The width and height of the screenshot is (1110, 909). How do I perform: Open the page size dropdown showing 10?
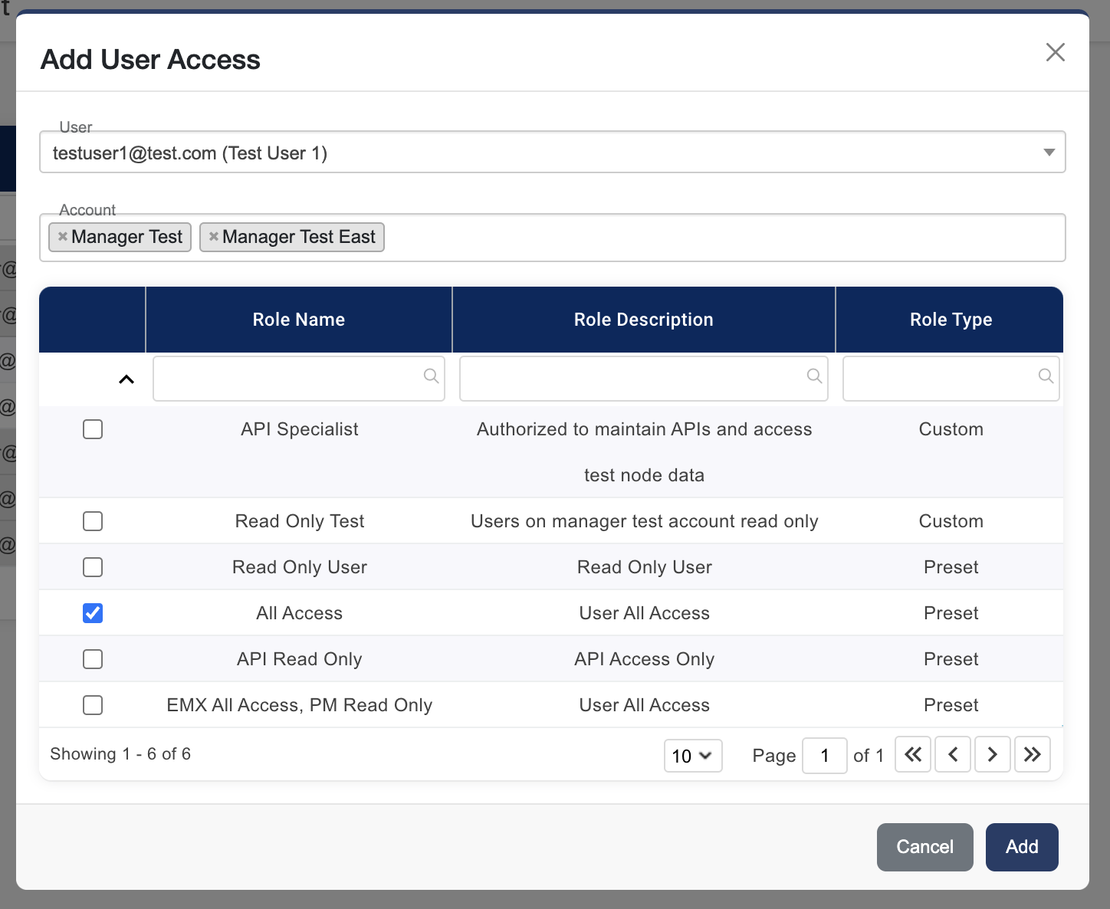[692, 756]
